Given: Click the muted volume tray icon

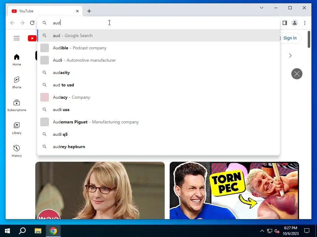Looking at the screenshot, I should (277, 231).
